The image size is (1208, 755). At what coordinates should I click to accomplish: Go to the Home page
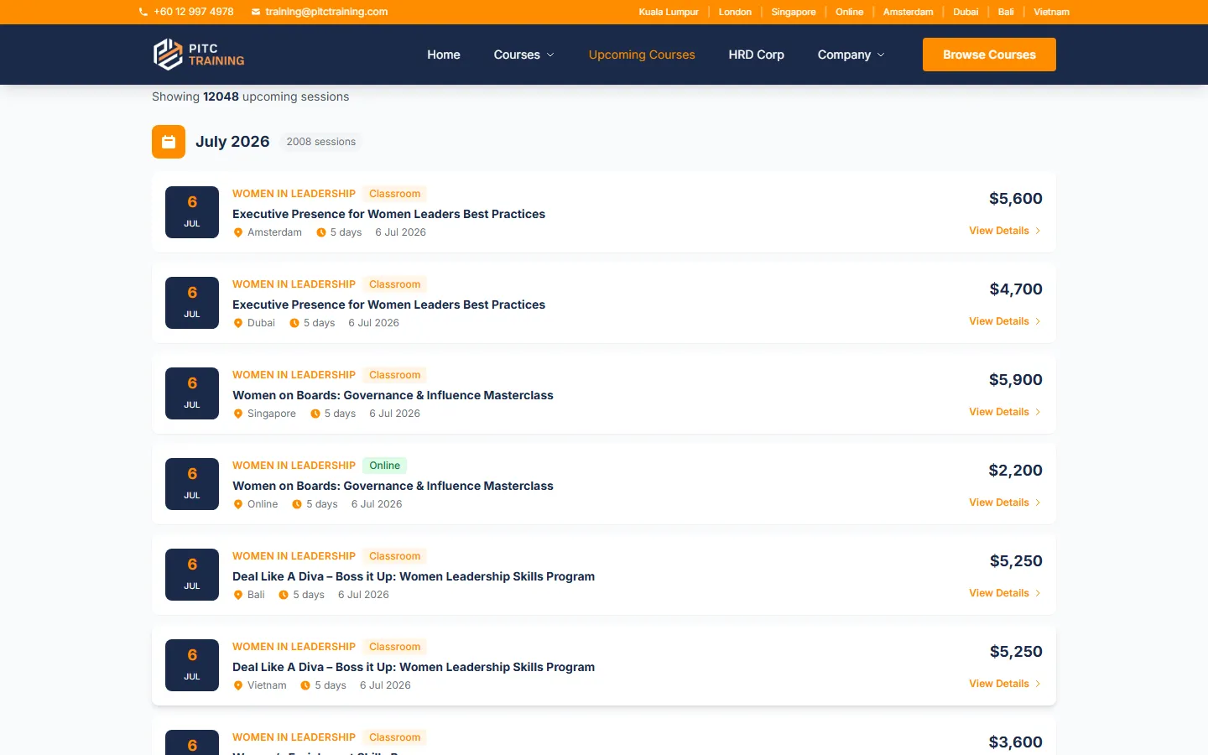(x=444, y=55)
